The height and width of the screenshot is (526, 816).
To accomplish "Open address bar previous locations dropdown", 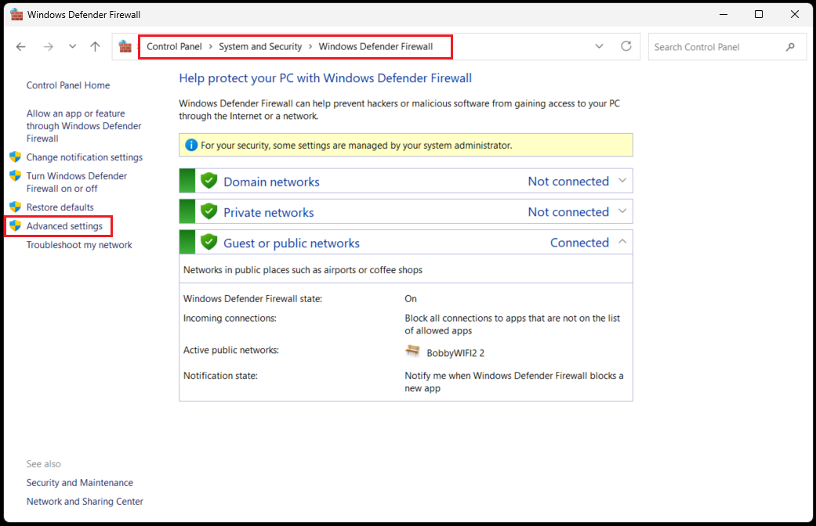I will [x=599, y=46].
